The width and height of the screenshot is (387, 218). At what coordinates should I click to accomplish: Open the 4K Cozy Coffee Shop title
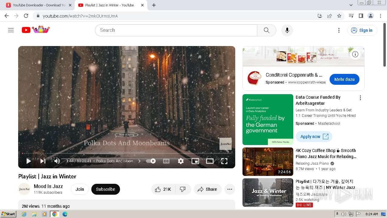[326, 154]
